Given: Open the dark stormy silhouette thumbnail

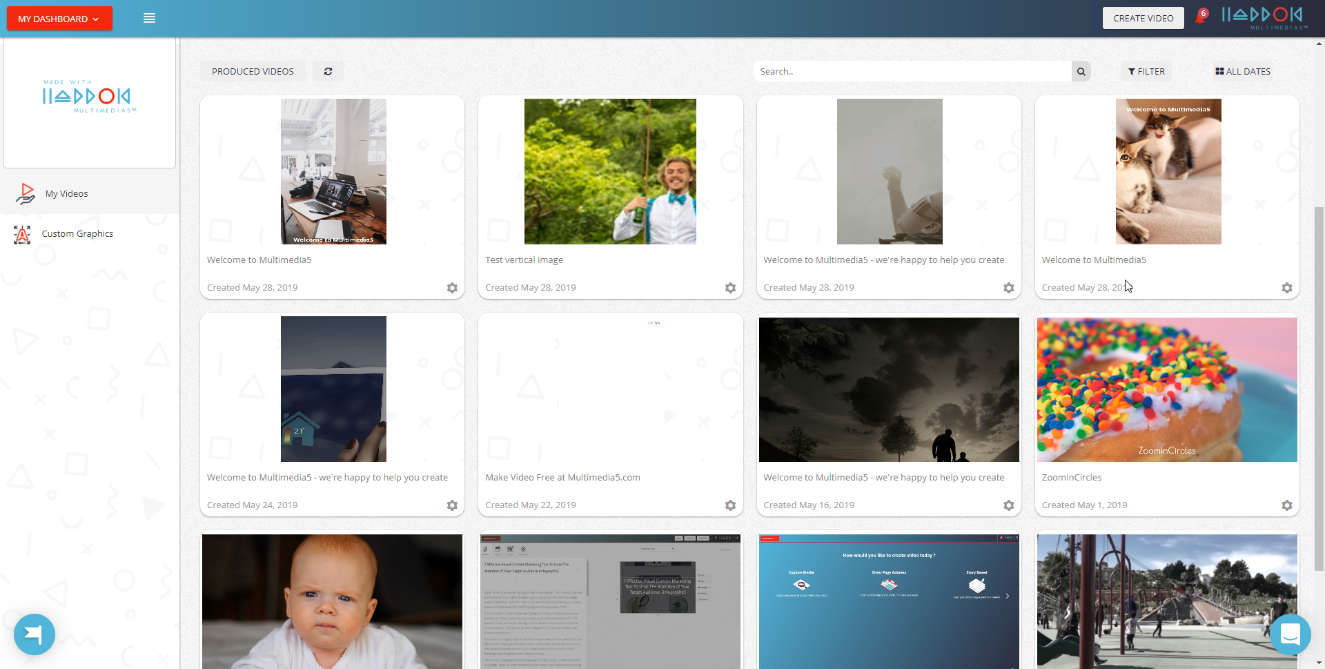Looking at the screenshot, I should click(889, 389).
